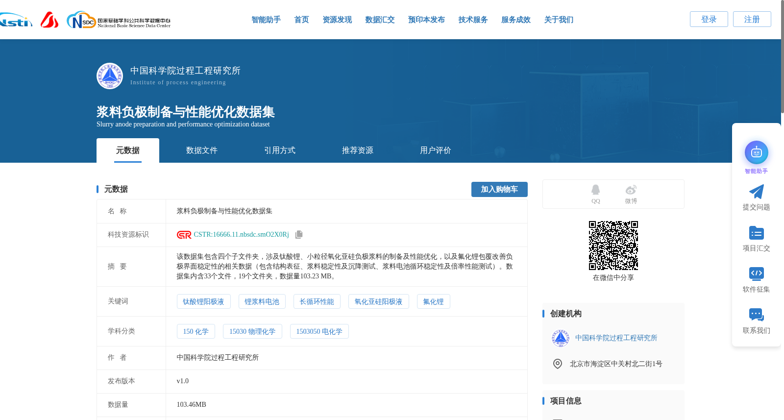Viewport: 784px width, 420px height.
Task: Open the CSTR:16666.11.nbsdc.smO2X0Rj link
Action: (x=241, y=235)
